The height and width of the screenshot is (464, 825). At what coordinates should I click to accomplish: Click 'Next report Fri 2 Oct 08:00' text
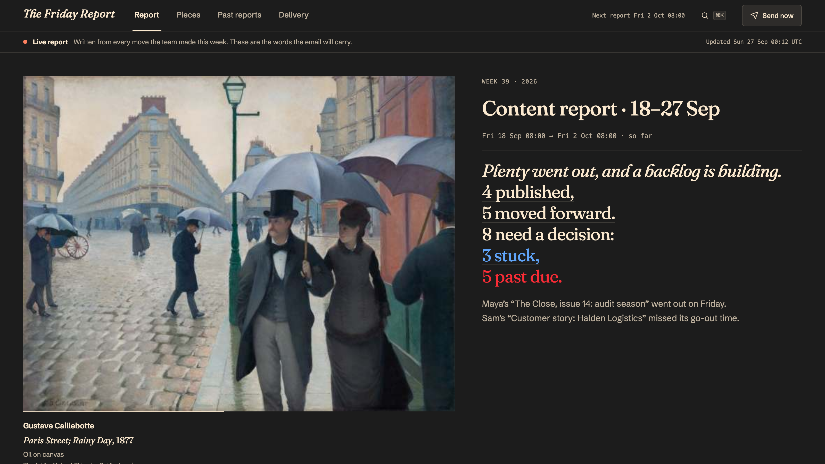point(638,15)
